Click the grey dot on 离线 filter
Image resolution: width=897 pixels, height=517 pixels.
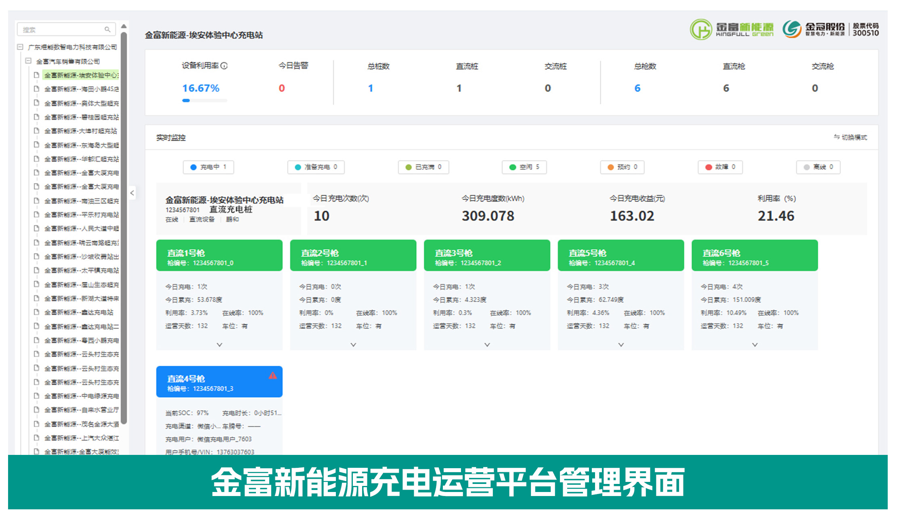[x=806, y=167]
